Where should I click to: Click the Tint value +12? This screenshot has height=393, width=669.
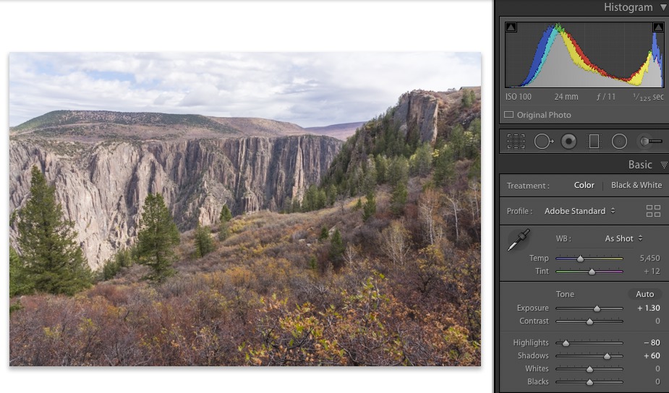coord(652,271)
